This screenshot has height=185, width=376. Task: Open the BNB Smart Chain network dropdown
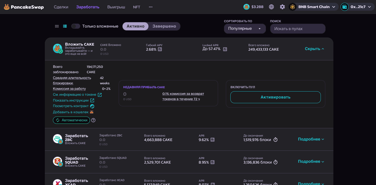click(x=314, y=7)
